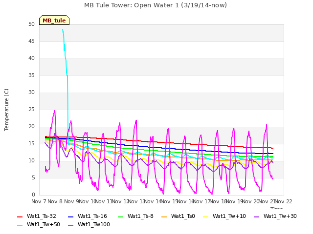313x234 pixels.
Task: Click the Nov 8 x-axis date label
Action: pyautogui.click(x=55, y=202)
